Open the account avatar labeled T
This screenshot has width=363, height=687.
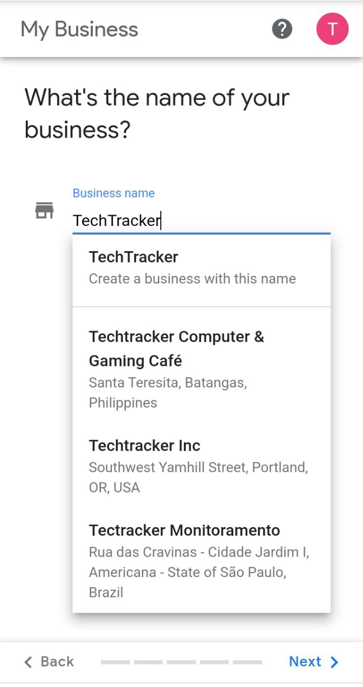tap(332, 29)
